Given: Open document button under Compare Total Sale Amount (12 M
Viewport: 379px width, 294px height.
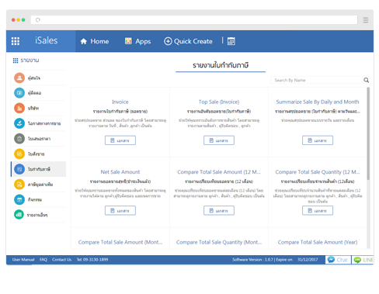Looking at the screenshot, I should pos(219,211).
